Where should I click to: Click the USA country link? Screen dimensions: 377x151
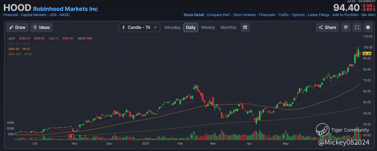[53, 15]
